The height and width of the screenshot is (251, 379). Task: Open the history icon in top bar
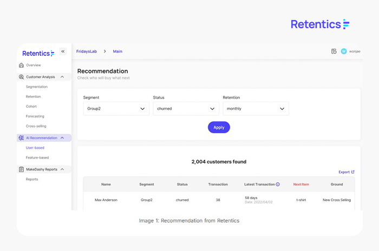(334, 51)
